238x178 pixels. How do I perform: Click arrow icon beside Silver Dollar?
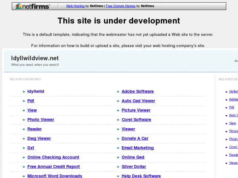click(x=118, y=167)
